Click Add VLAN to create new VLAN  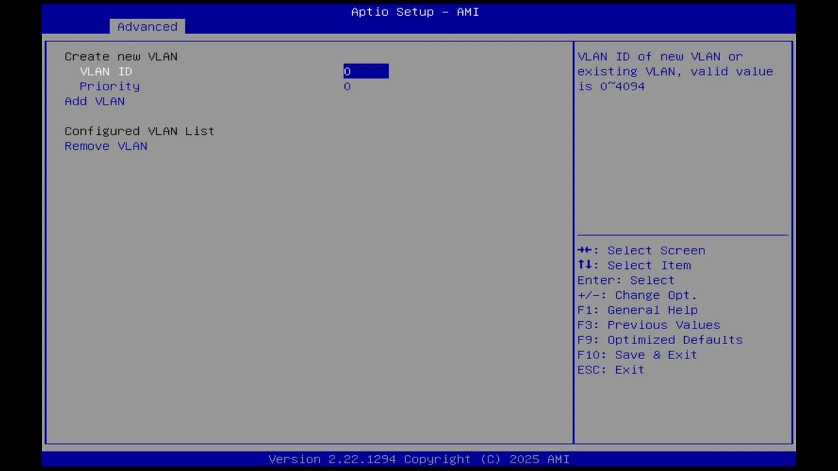(x=94, y=101)
